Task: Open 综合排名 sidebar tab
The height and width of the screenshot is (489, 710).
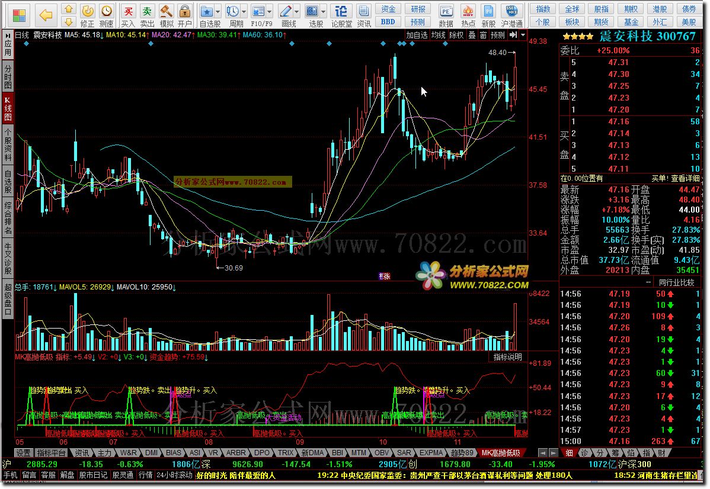Action: (8, 218)
